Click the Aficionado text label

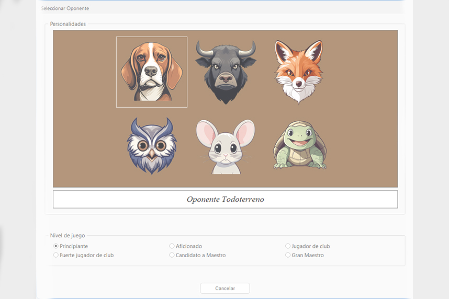(189, 246)
